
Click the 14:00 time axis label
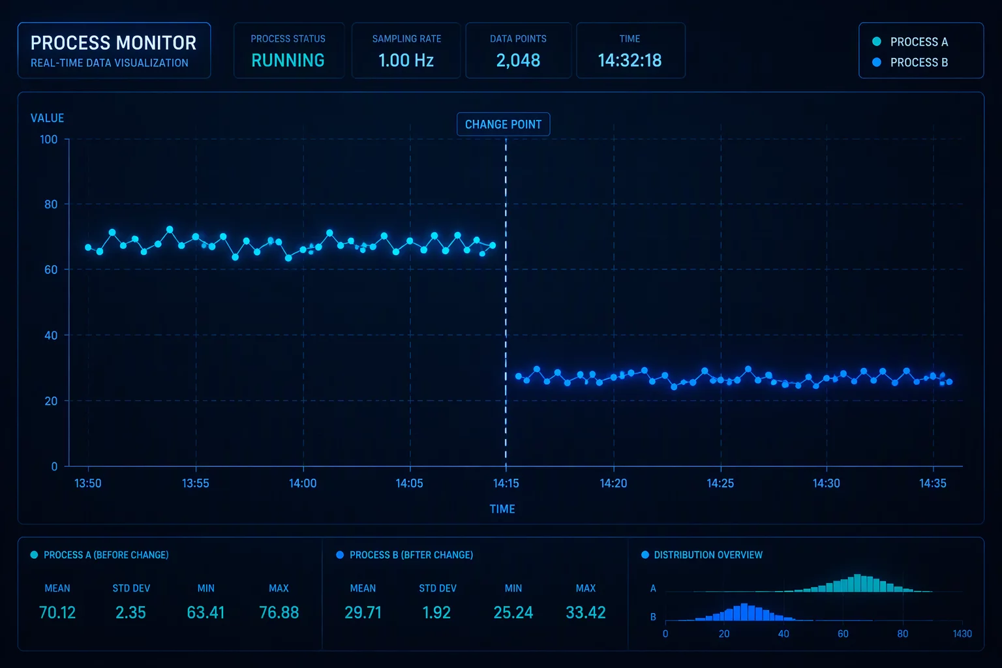click(x=303, y=483)
